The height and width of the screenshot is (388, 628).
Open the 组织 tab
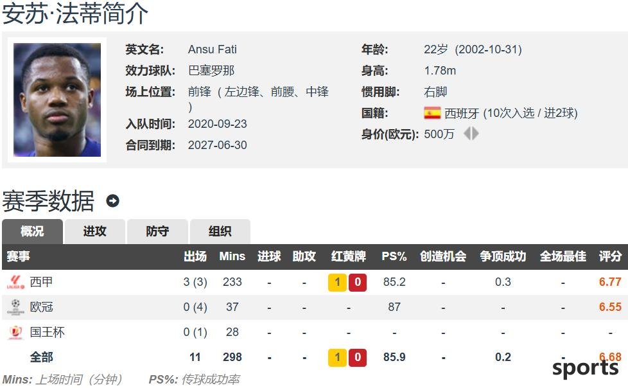[x=220, y=231]
